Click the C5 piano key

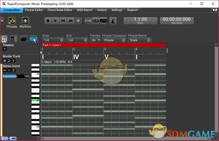(x=35, y=74)
